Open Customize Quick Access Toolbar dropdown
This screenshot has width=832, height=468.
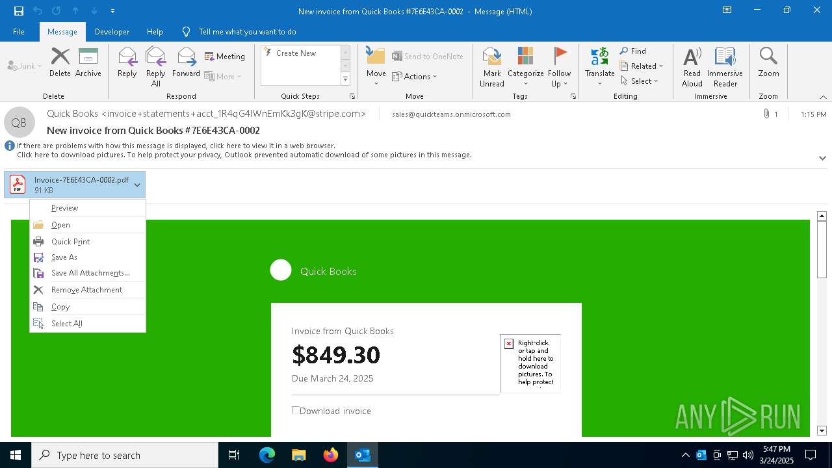(x=112, y=11)
